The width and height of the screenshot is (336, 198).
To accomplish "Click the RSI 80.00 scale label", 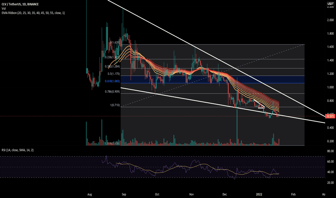I will pyautogui.click(x=331, y=151).
